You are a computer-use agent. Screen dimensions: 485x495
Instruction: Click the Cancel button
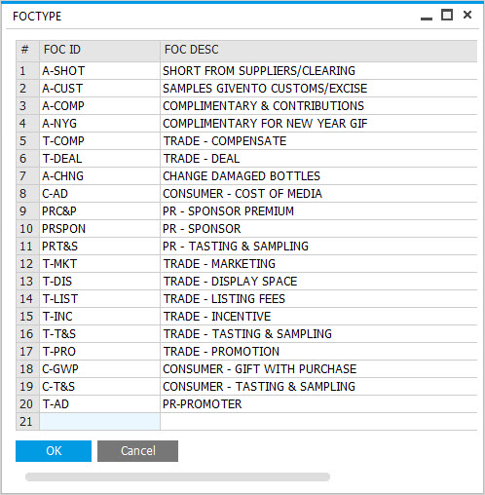click(x=137, y=451)
